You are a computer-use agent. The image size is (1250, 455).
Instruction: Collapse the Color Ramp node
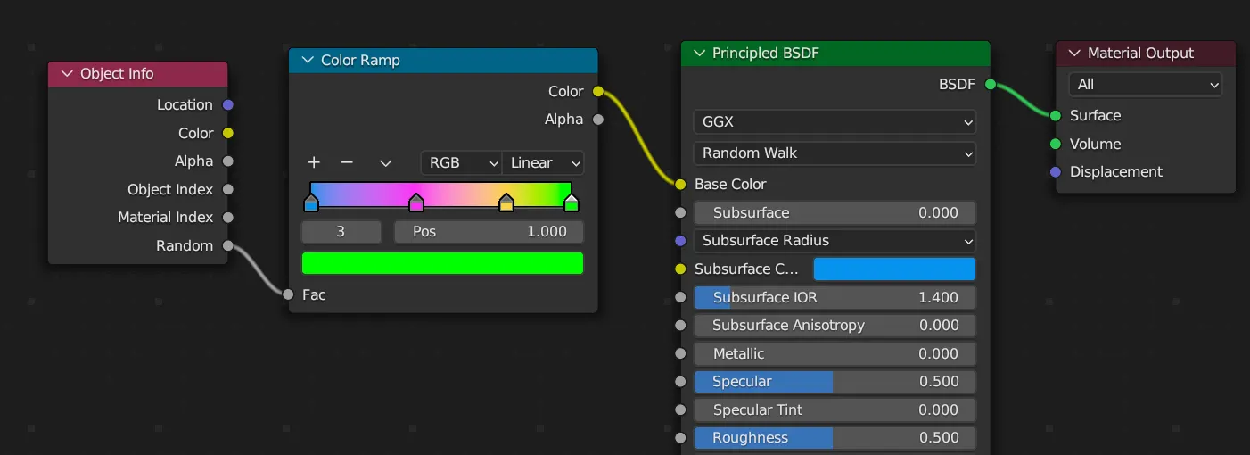pyautogui.click(x=308, y=61)
